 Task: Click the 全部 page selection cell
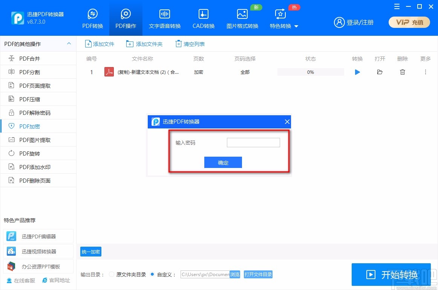[245, 72]
